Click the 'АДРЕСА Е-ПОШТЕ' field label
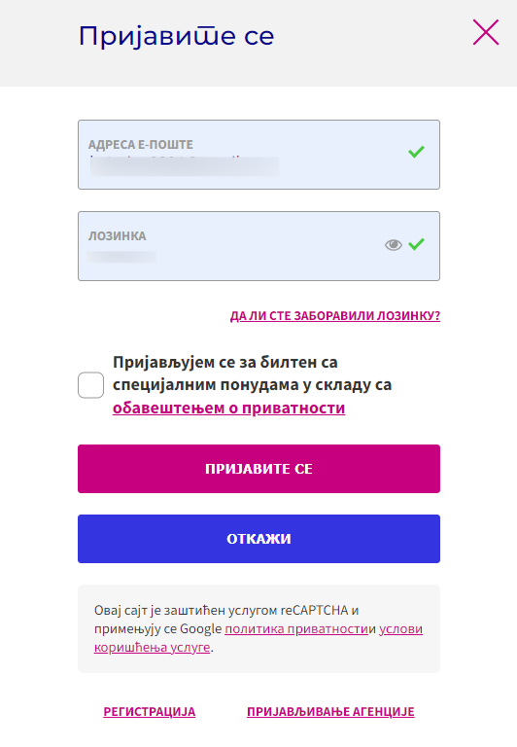The height and width of the screenshot is (747, 517). [141, 144]
